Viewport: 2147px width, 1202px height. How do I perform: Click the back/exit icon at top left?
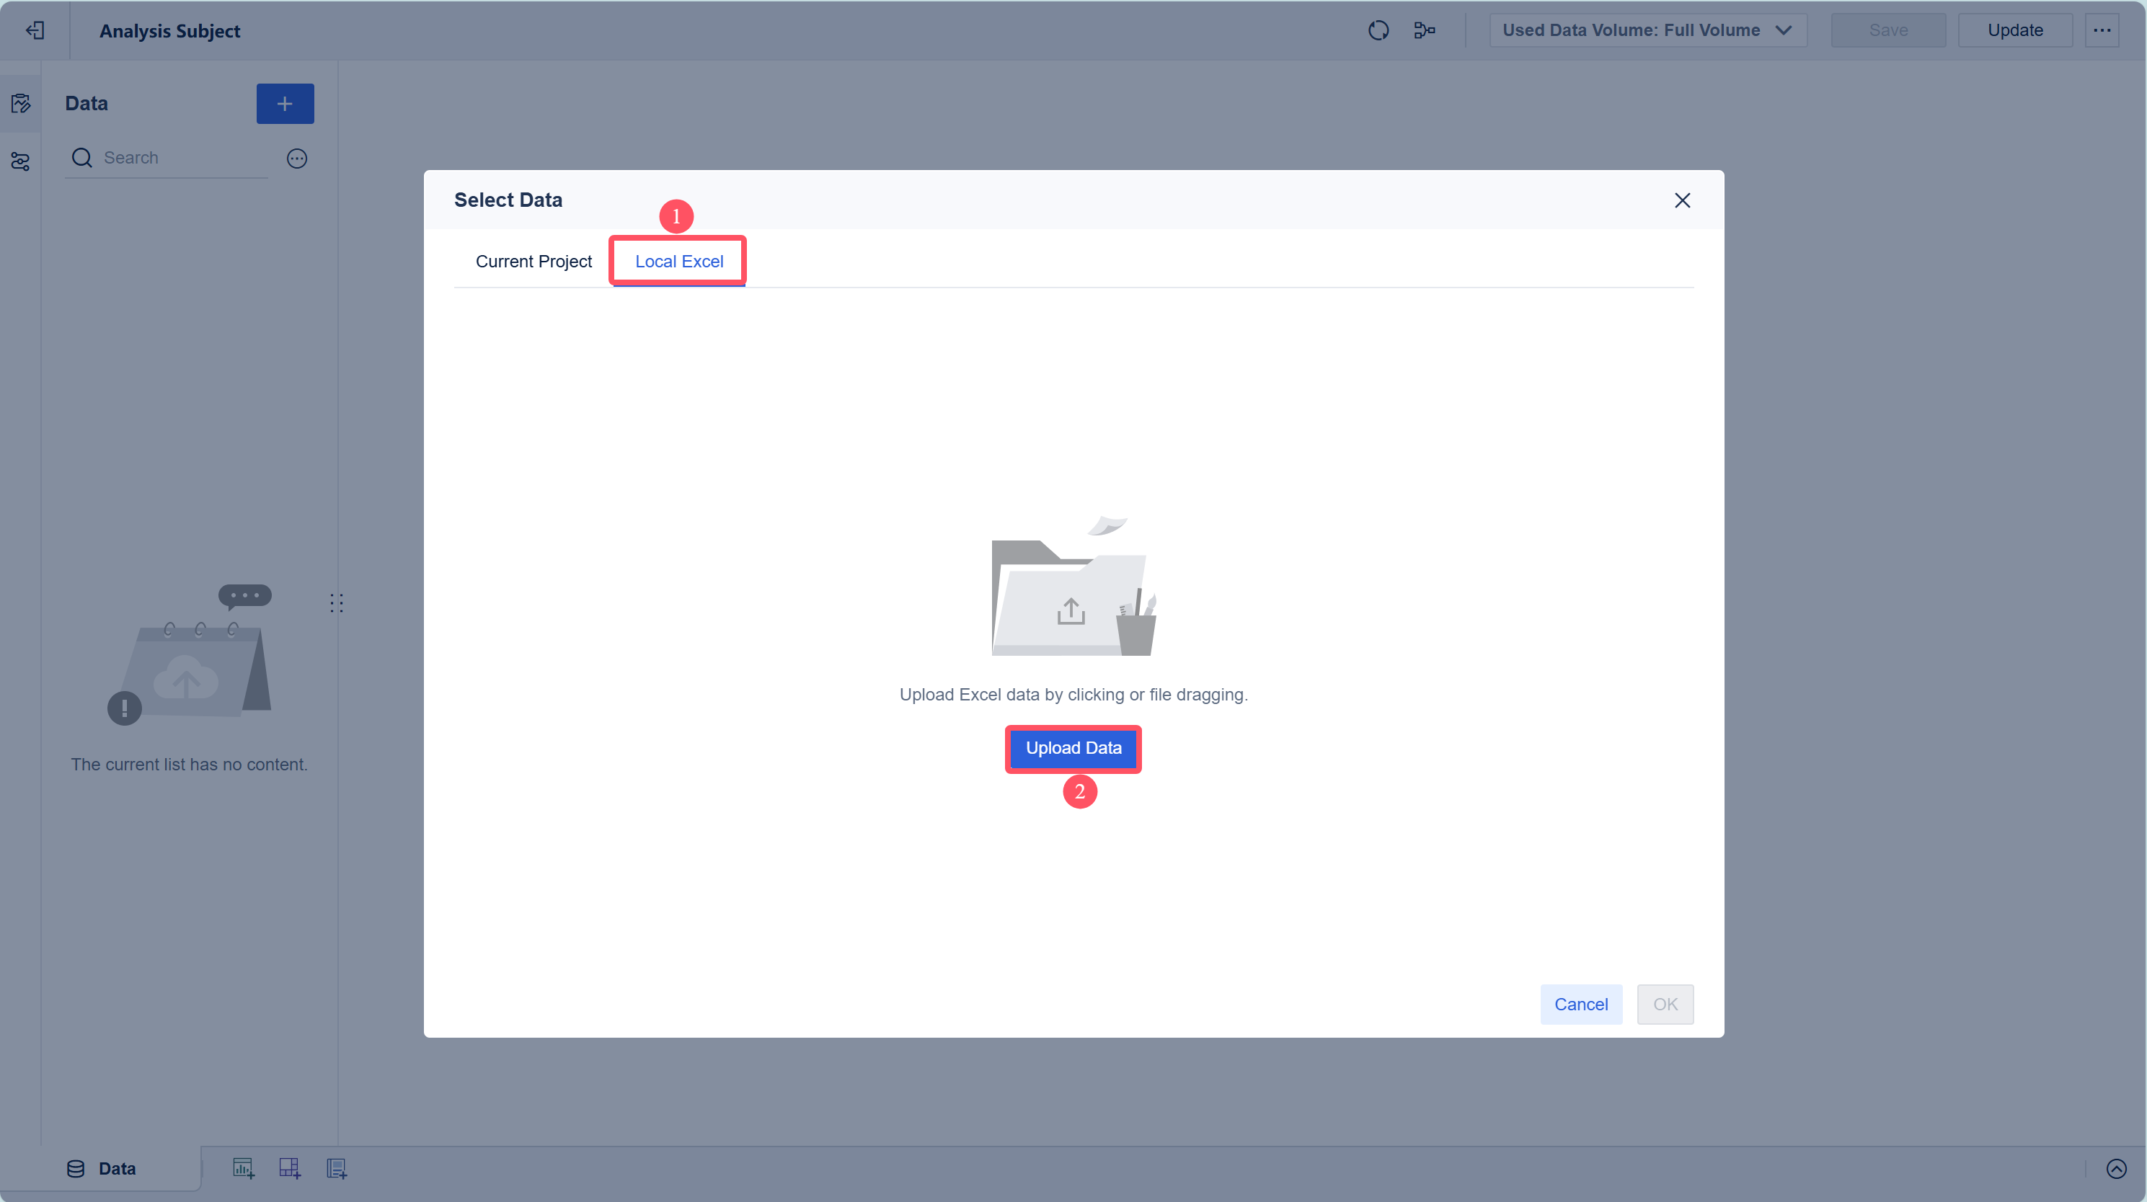pos(35,31)
